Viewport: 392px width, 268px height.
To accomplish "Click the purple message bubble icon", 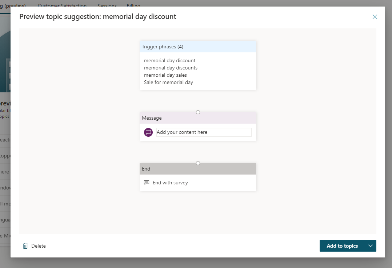I will (148, 132).
